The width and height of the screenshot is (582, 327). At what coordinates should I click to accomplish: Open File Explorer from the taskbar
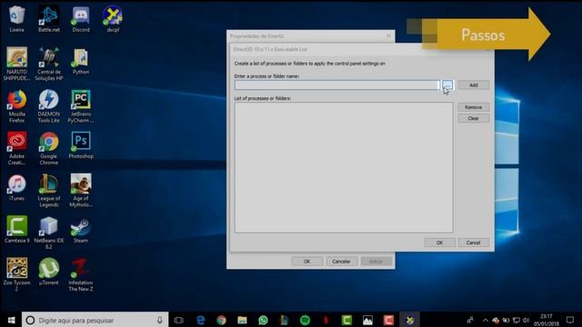243,320
